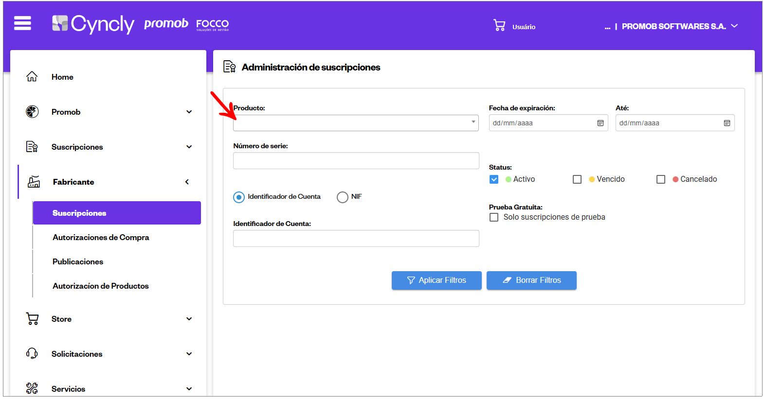Click the Fabricante factory icon
This screenshot has width=764, height=399.
[34, 182]
